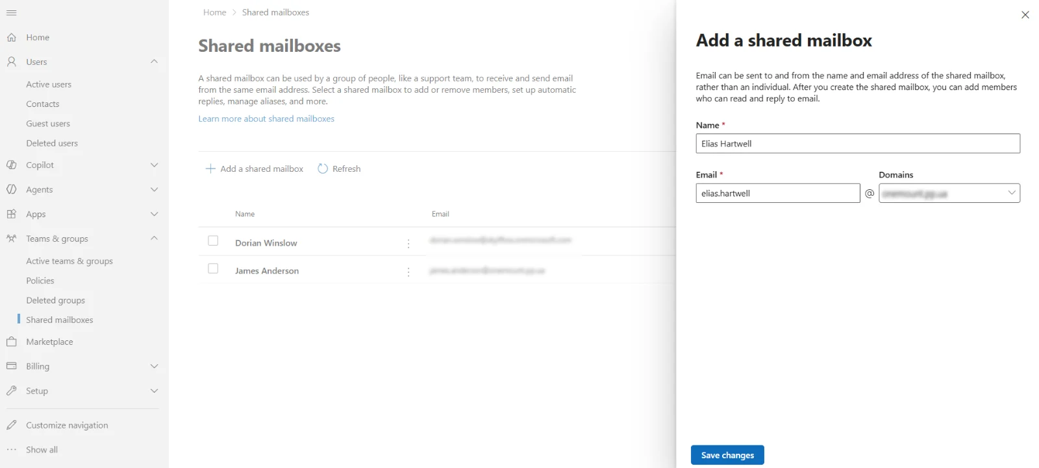Click the Email input field
Screen dimensions: 1039x468
pos(778,193)
